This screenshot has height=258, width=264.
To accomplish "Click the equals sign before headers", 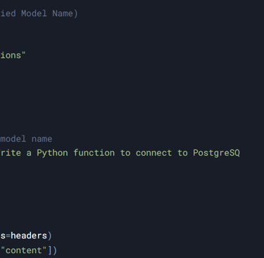I will pos(8,235).
